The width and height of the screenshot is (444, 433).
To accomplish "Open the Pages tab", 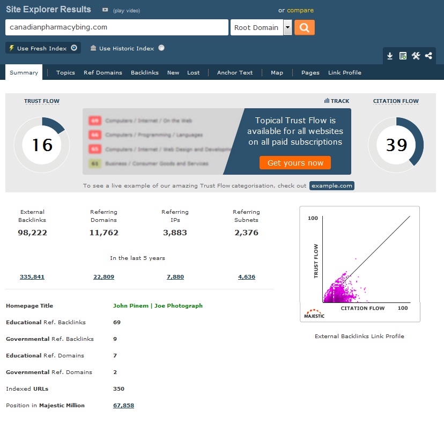I will [x=310, y=72].
